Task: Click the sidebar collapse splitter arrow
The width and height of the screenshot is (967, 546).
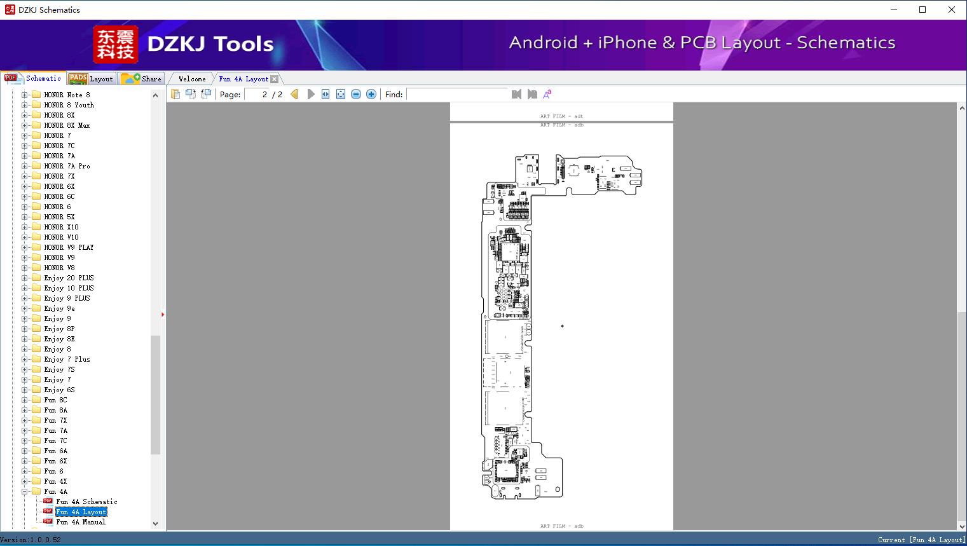Action: click(x=163, y=314)
